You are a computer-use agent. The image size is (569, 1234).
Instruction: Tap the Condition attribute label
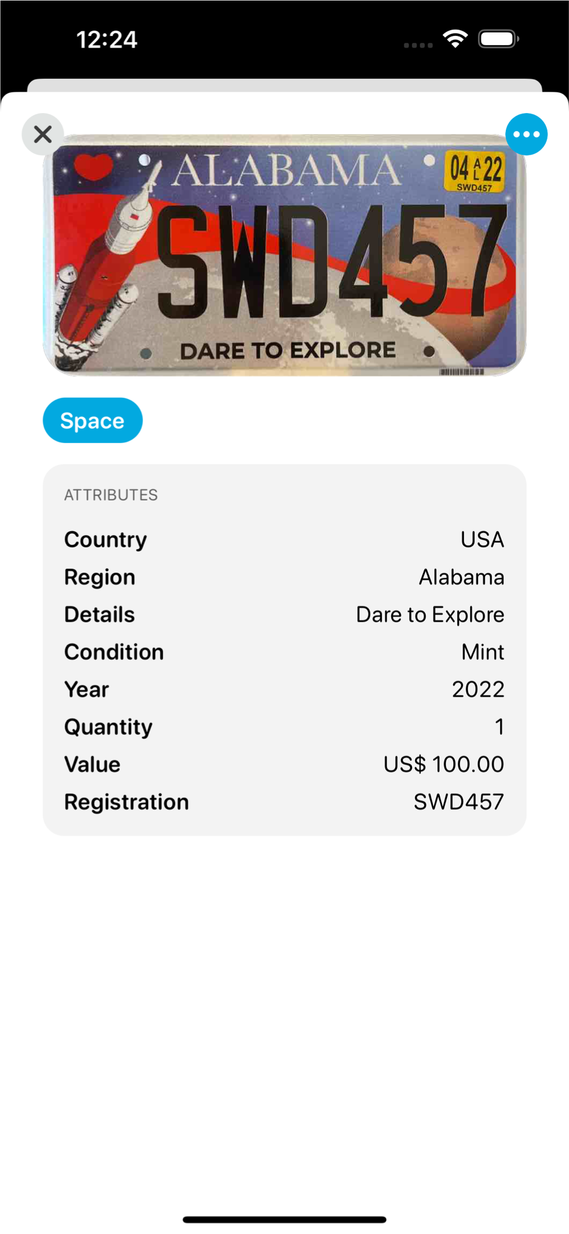[x=114, y=652]
